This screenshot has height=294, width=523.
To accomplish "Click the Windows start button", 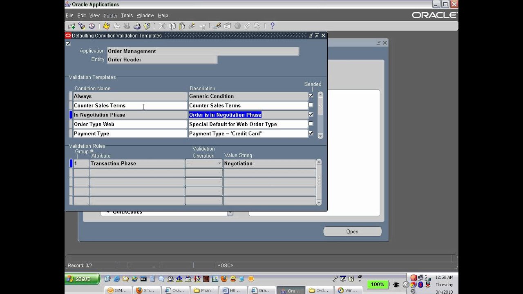I will coord(83,279).
